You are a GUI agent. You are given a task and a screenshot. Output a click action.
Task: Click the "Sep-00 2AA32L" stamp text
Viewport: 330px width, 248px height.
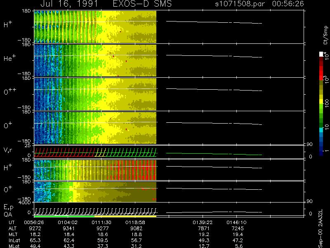pyautogui.click(x=321, y=229)
